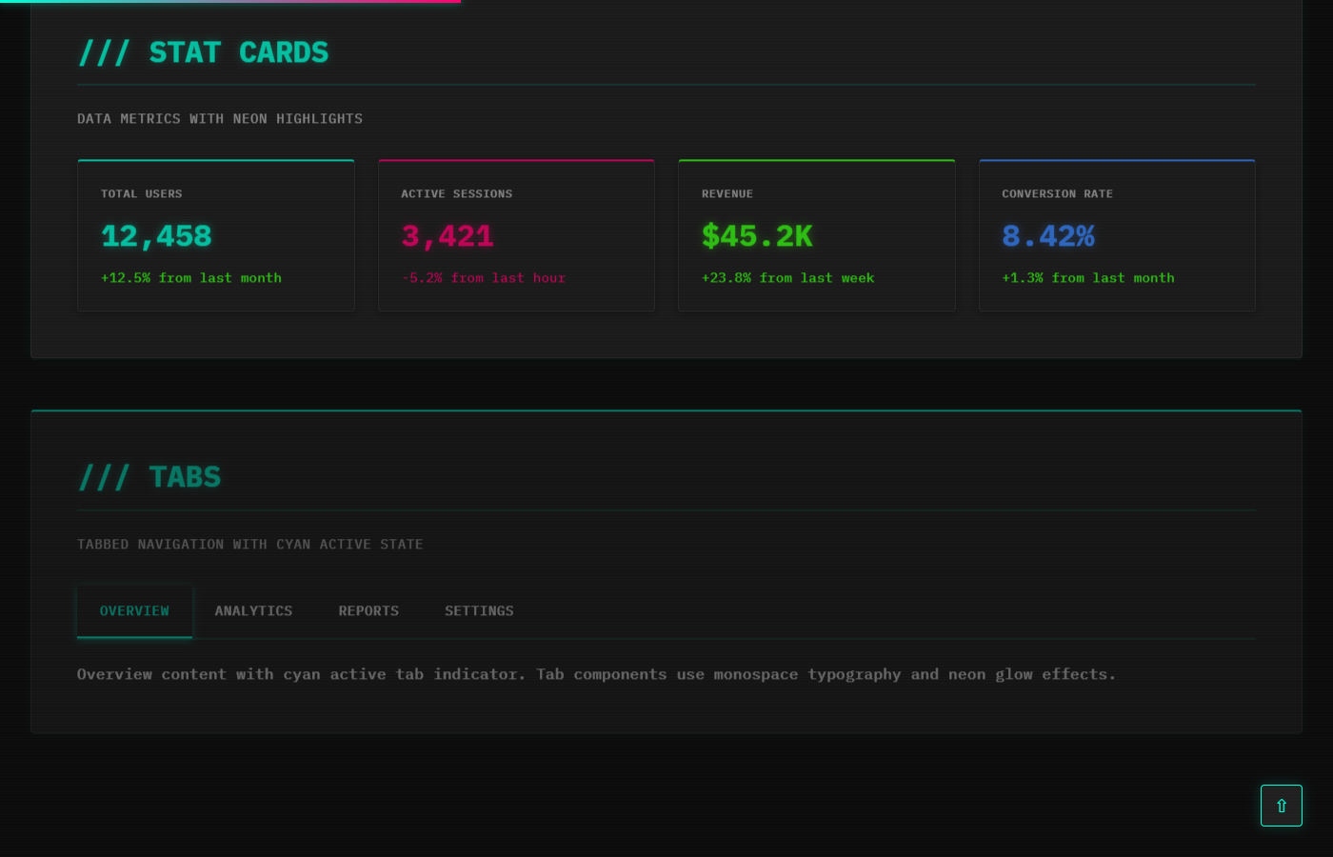Select the Settings tab
Viewport: 1333px width, 857px height.
click(479, 610)
